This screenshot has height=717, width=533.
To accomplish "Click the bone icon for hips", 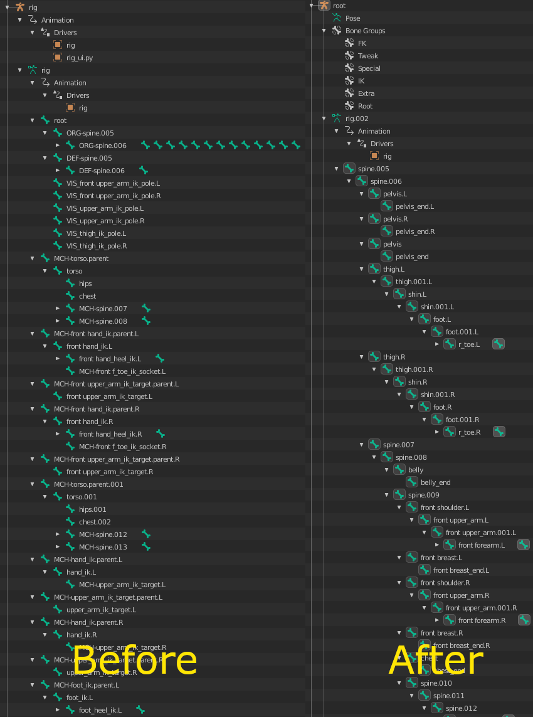I will click(x=70, y=284).
